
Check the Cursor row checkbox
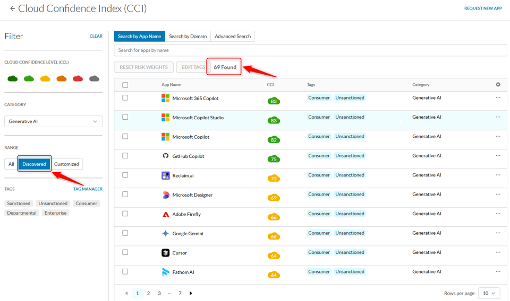[125, 252]
